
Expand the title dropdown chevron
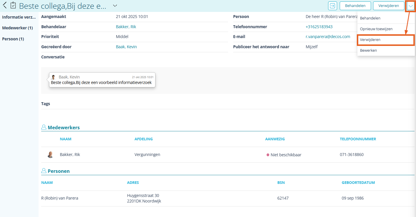115,6
